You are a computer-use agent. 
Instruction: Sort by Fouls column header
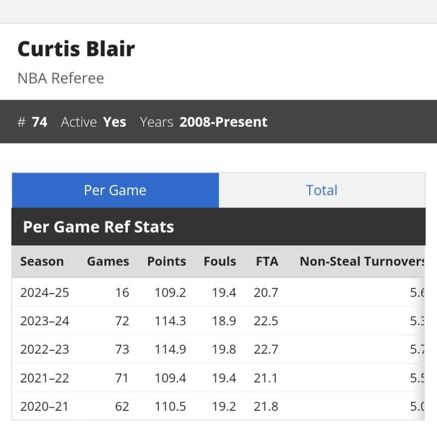pos(220,261)
